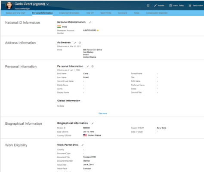This screenshot has height=172, width=204.
Task: Open the Take Action menu
Action: (x=196, y=6)
